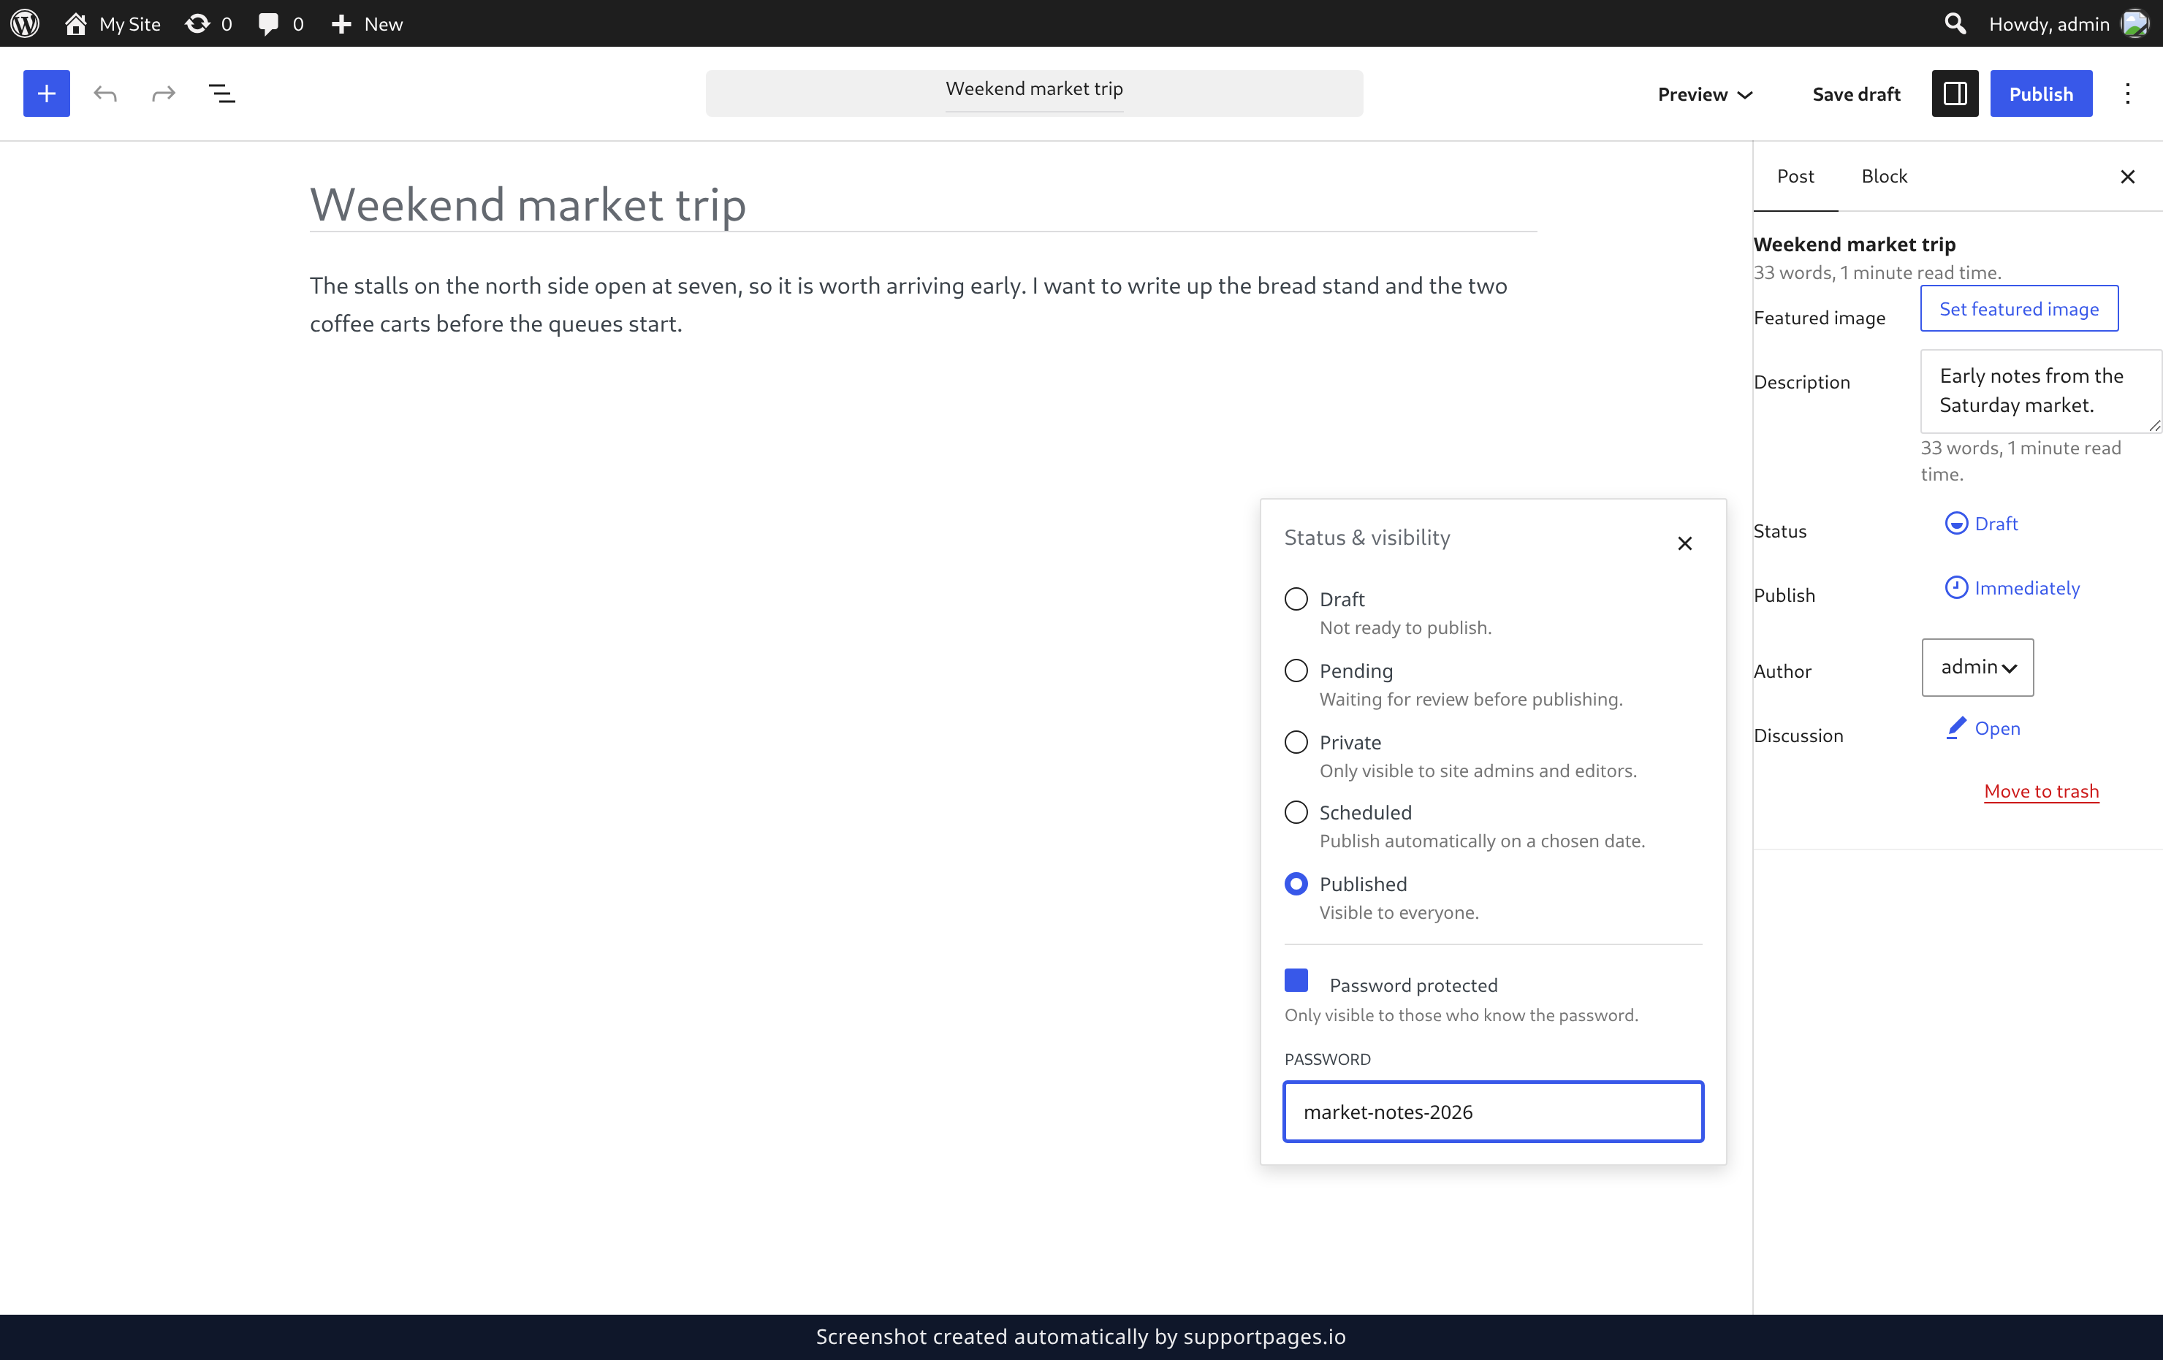
Task: Click the blue Publish button
Action: point(2041,93)
